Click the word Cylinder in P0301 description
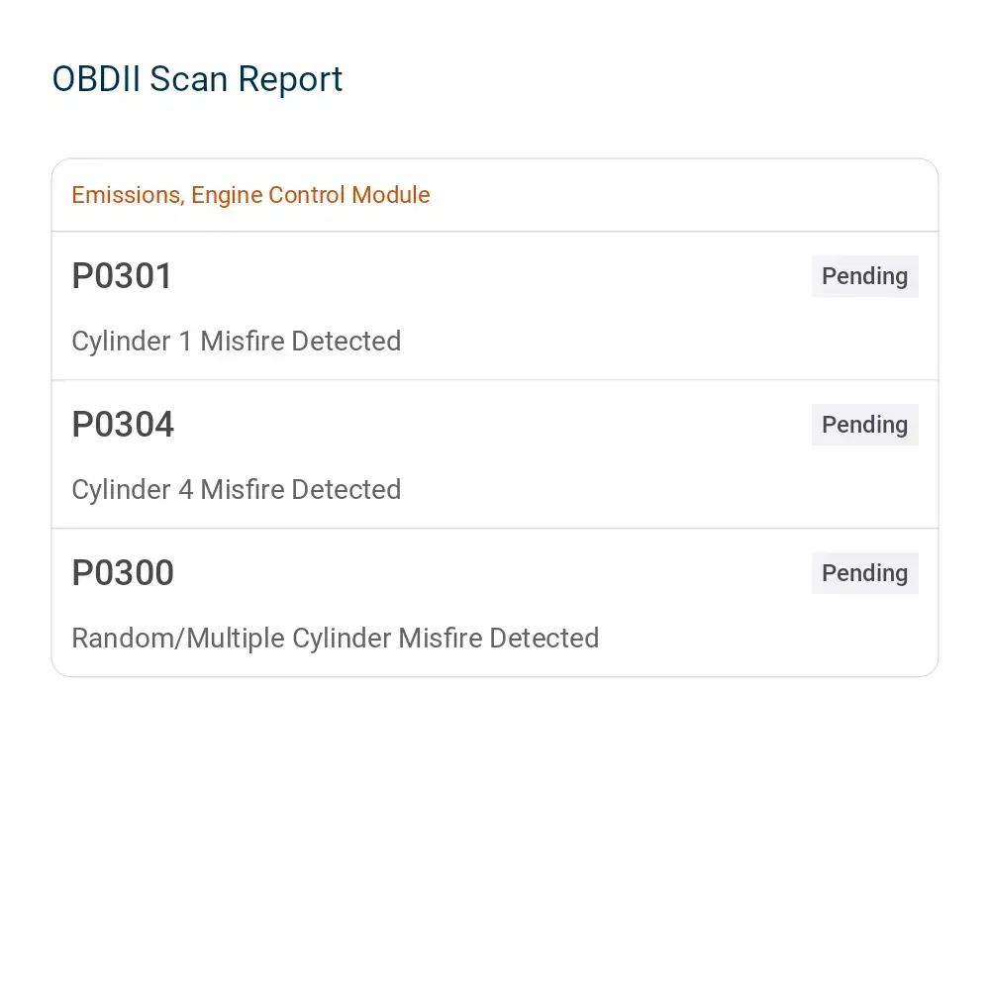This screenshot has width=990, height=990. pos(121,341)
